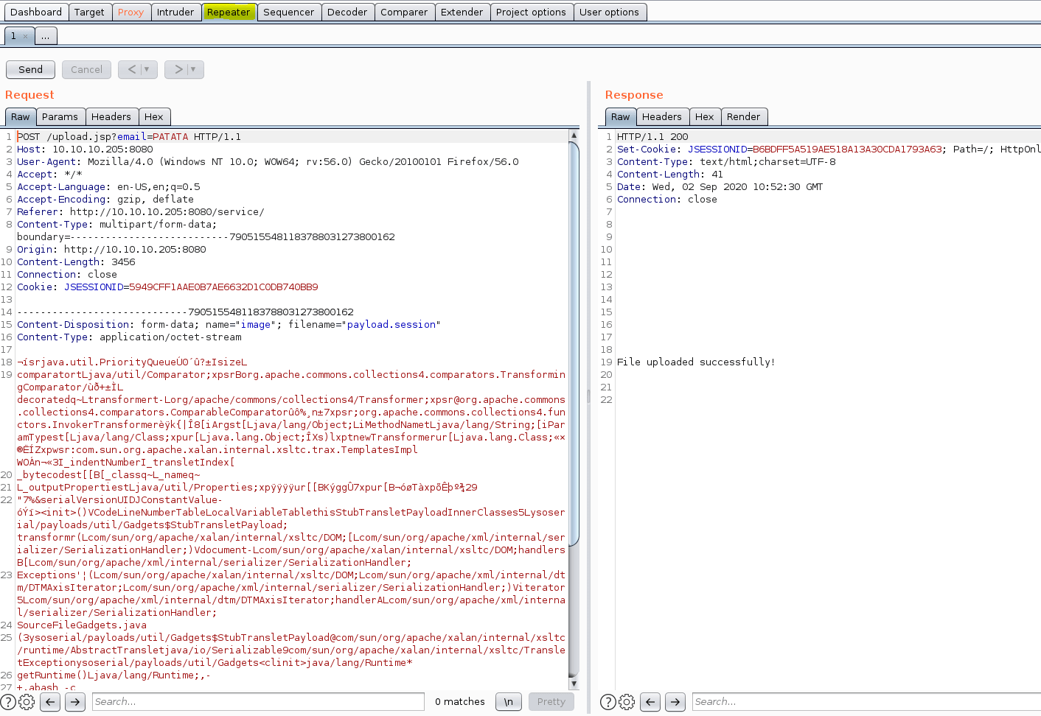This screenshot has width=1041, height=716.
Task: Click the Send button
Action: point(30,69)
